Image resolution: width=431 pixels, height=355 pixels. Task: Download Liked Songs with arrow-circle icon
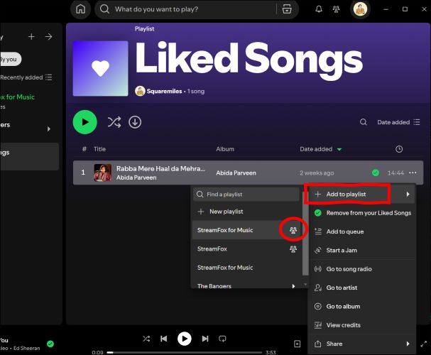point(135,122)
